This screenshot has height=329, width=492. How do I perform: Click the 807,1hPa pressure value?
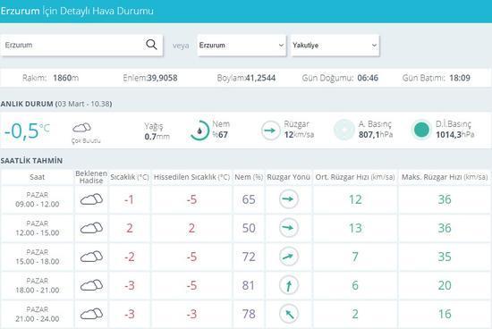click(376, 135)
